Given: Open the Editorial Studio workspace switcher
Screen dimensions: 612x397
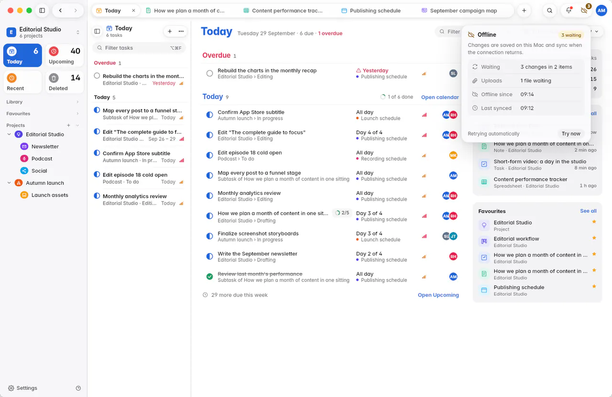Looking at the screenshot, I should [44, 32].
